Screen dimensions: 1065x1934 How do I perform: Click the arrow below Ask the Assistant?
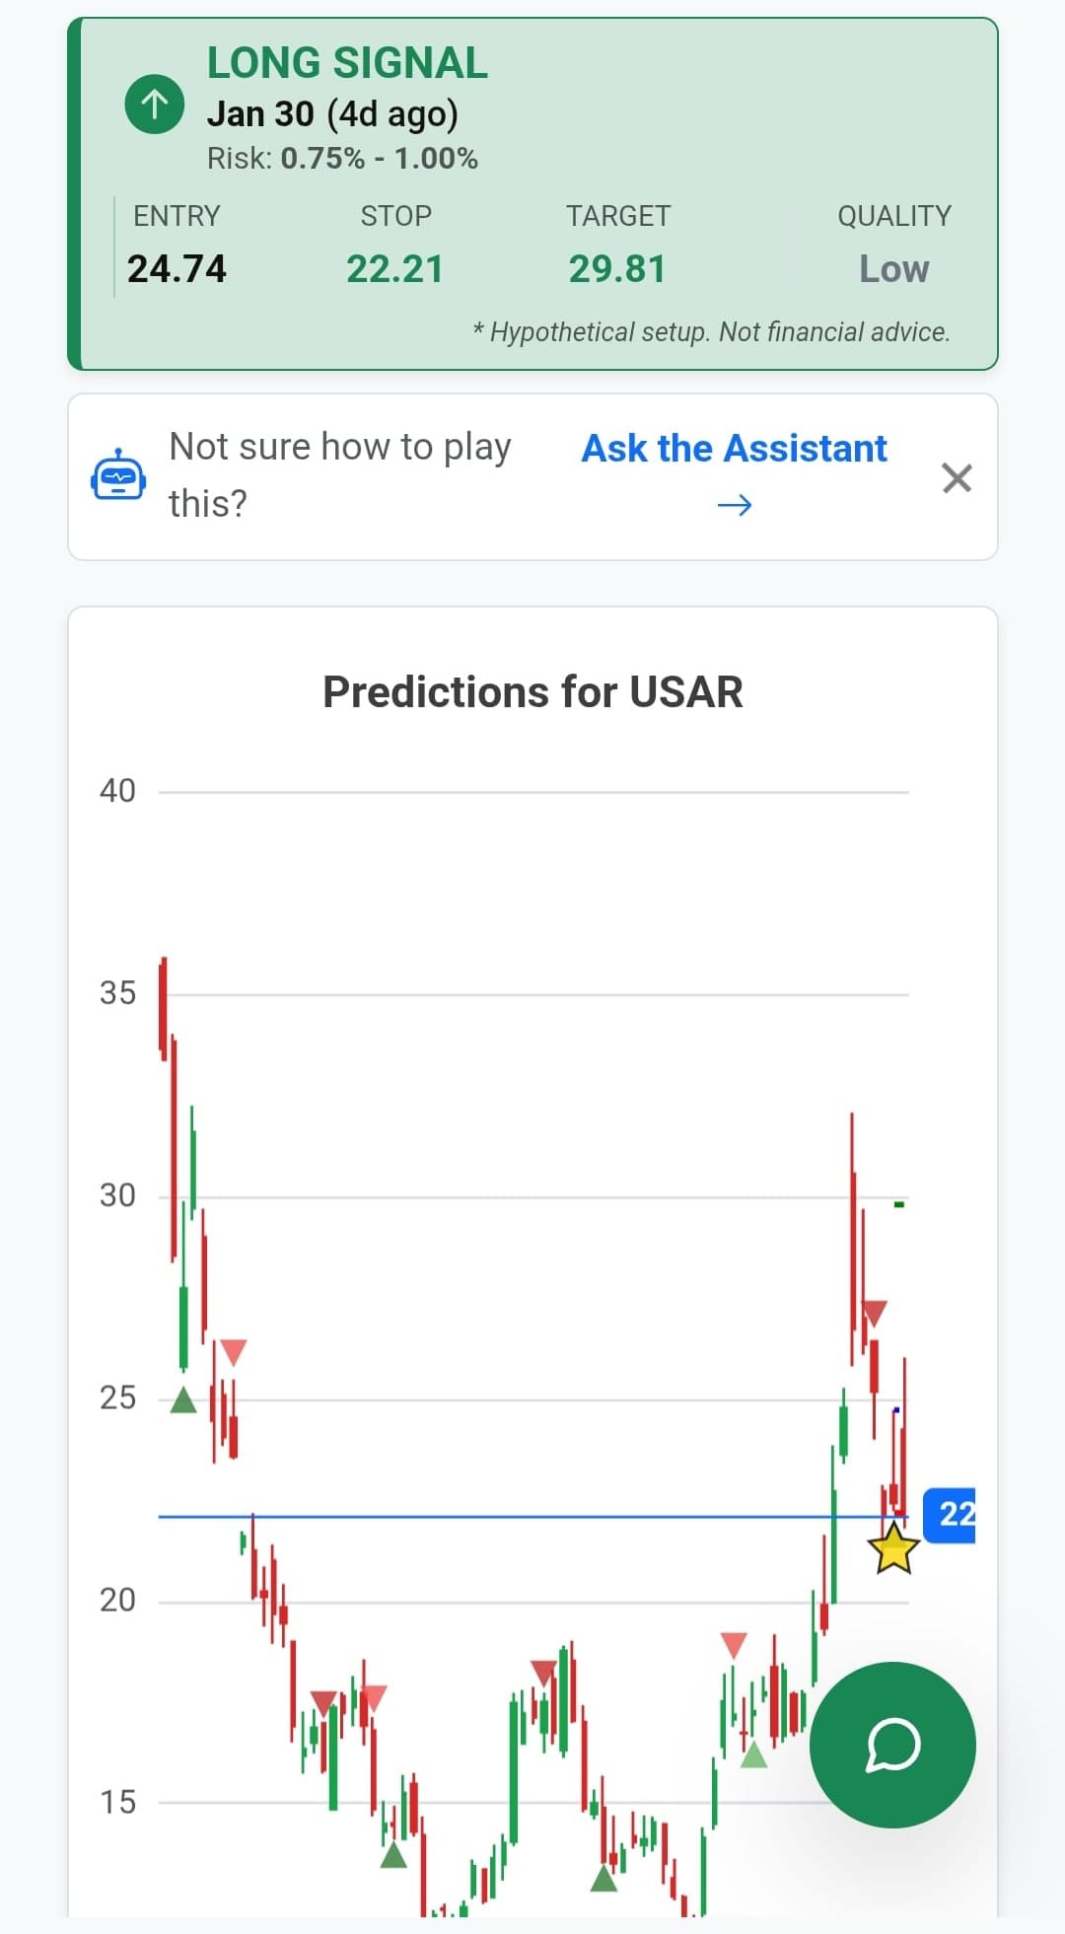(x=734, y=506)
